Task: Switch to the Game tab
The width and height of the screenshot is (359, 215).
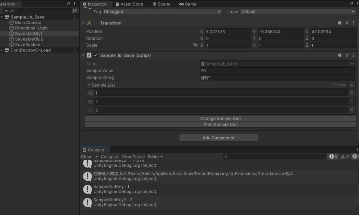Action: (x=188, y=4)
